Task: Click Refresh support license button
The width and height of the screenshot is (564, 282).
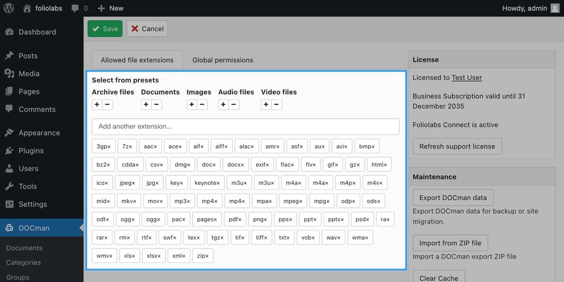Action: click(457, 146)
